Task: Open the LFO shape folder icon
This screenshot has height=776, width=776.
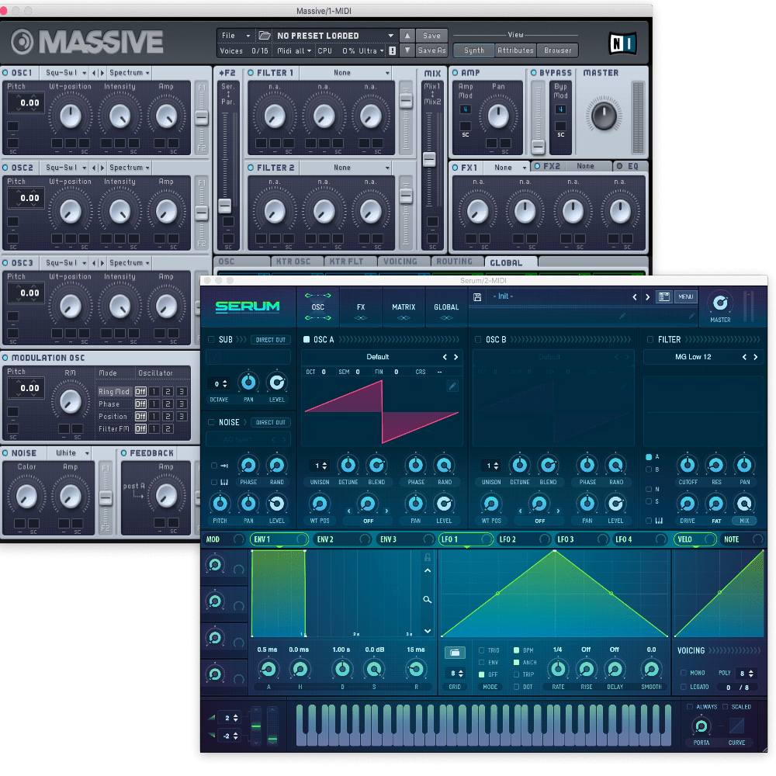Action: pos(454,653)
